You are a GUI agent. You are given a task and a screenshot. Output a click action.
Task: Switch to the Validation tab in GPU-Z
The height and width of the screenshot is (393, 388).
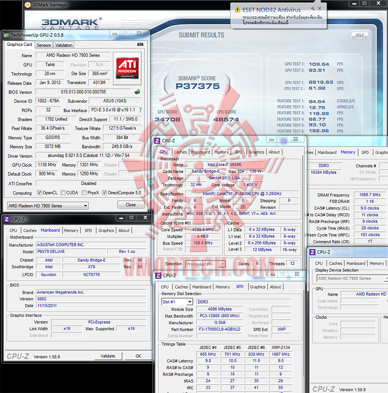click(x=64, y=45)
